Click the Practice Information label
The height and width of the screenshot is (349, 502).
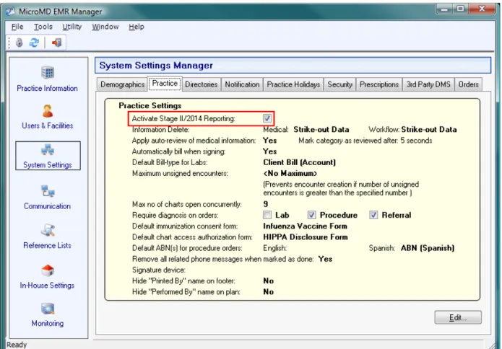point(48,88)
